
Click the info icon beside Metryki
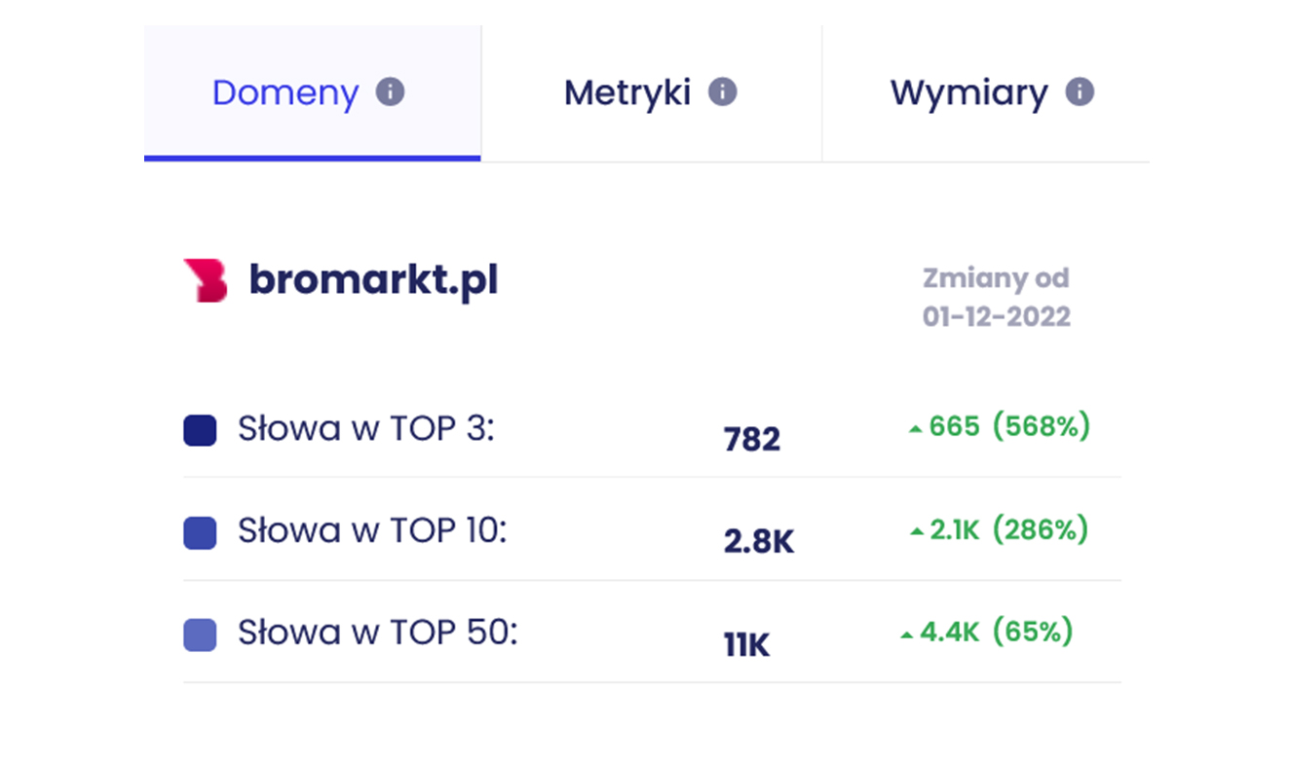(722, 92)
